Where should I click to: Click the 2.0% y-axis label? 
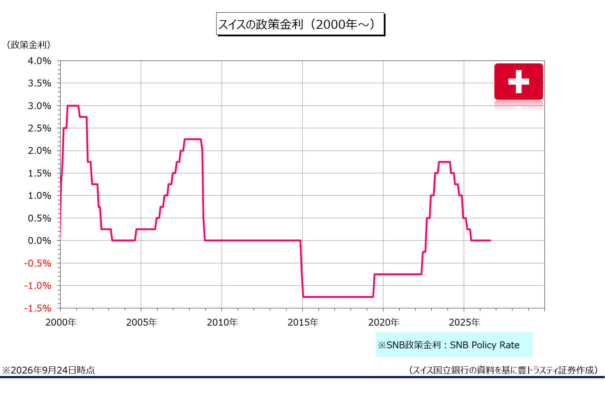click(40, 151)
